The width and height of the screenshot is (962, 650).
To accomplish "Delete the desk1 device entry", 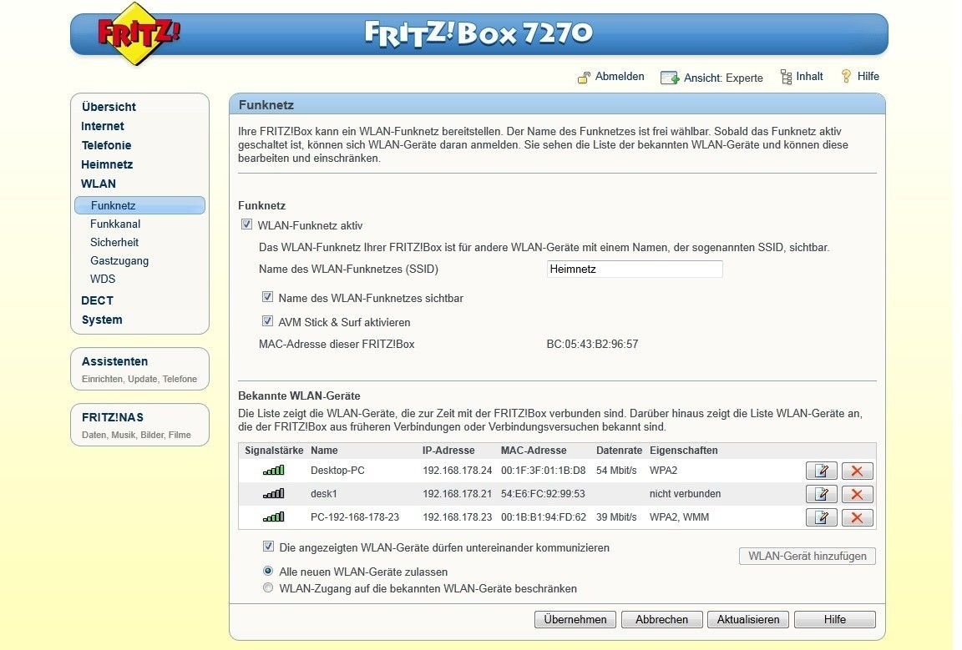I will tap(857, 494).
